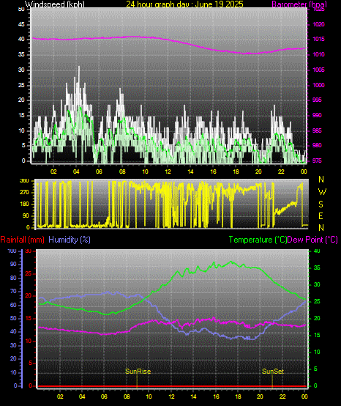341x406 pixels.
Task: Click the Dew Point (°C) legend label
Action: pos(312,240)
